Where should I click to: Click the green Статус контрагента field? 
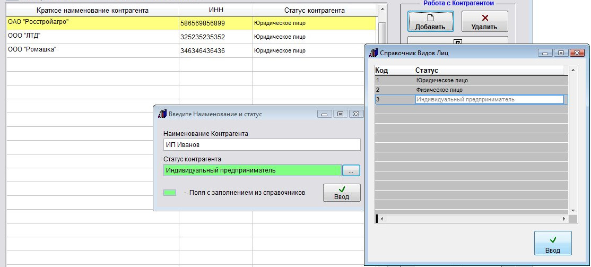[252, 170]
